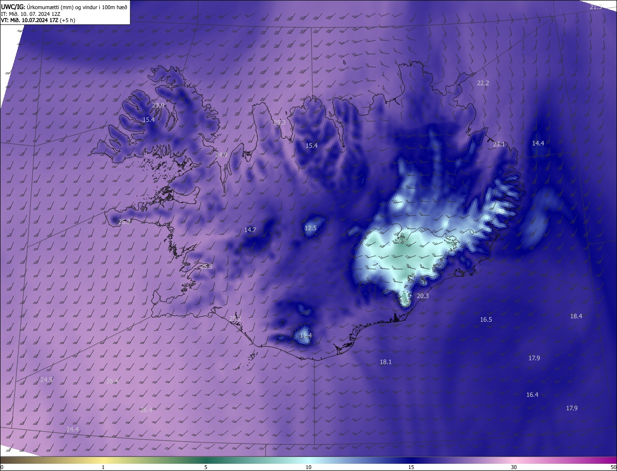Image resolution: width=617 pixels, height=471 pixels.
Task: Click the map value 24.4
Action: (x=72, y=429)
